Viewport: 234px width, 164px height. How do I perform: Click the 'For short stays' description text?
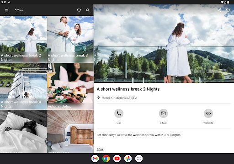(x=139, y=135)
